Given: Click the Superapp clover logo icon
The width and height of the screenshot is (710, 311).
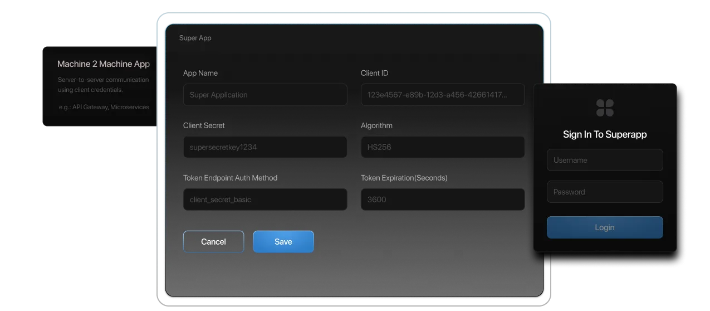Looking at the screenshot, I should tap(604, 108).
